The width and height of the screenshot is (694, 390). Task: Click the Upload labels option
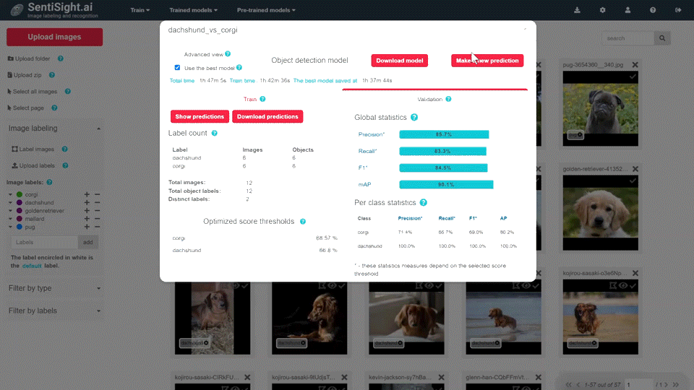point(33,165)
